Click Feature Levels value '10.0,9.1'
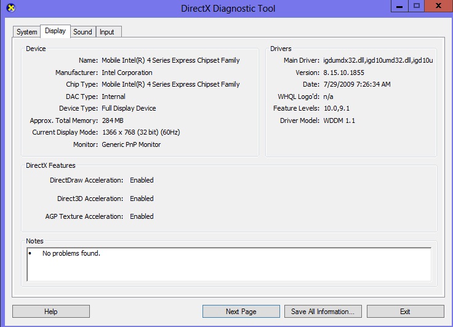This screenshot has width=453, height=327. (x=337, y=108)
